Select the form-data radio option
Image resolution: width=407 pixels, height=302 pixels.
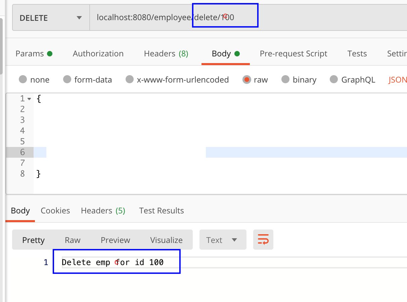pyautogui.click(x=87, y=80)
